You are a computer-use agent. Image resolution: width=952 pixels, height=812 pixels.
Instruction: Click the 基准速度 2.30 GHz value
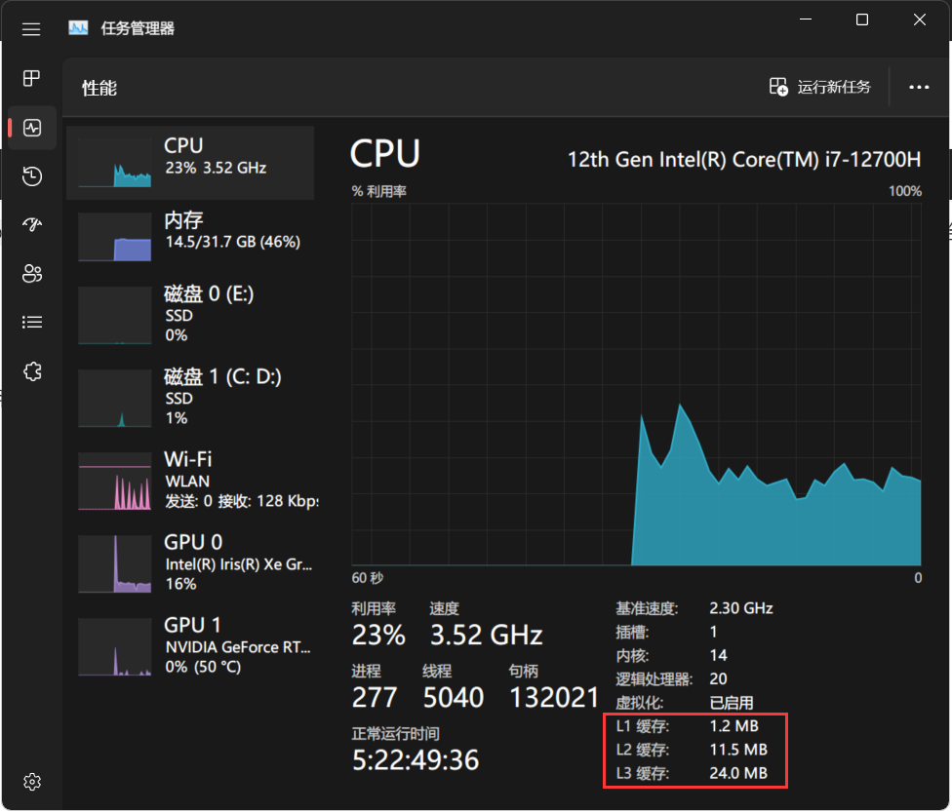[740, 608]
